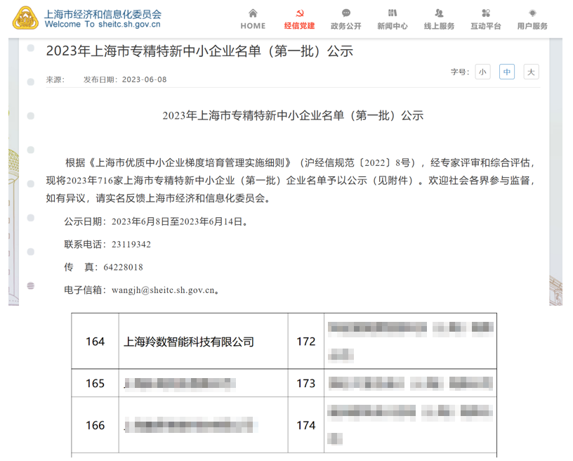
Task: Switch font size to 大
Action: [x=531, y=72]
